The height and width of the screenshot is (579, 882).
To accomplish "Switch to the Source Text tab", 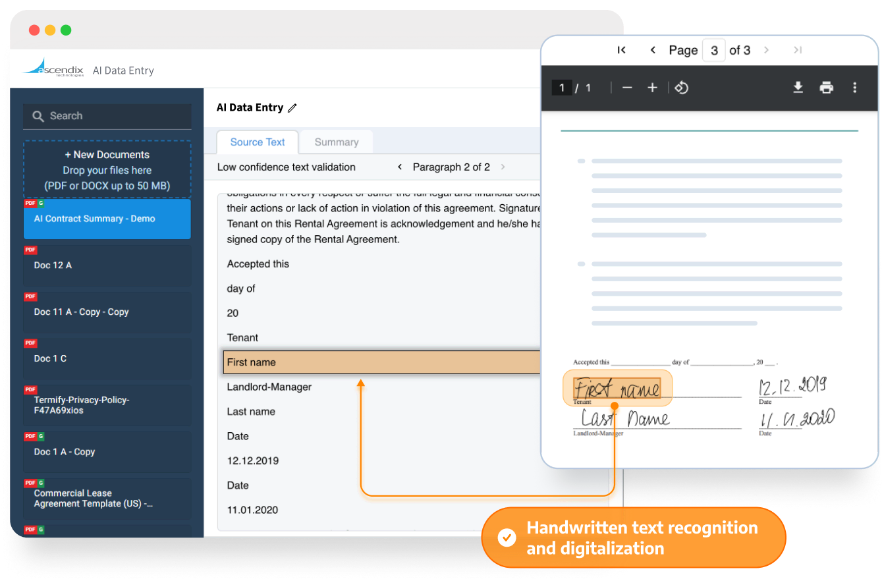I will pos(258,142).
